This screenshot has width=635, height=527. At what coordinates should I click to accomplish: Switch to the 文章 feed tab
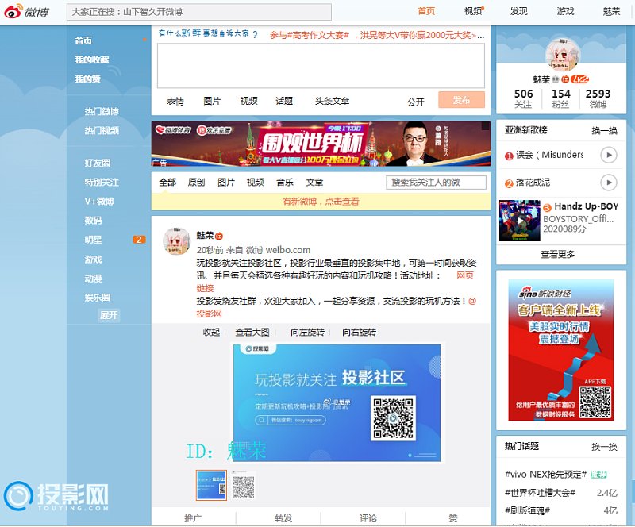click(314, 183)
